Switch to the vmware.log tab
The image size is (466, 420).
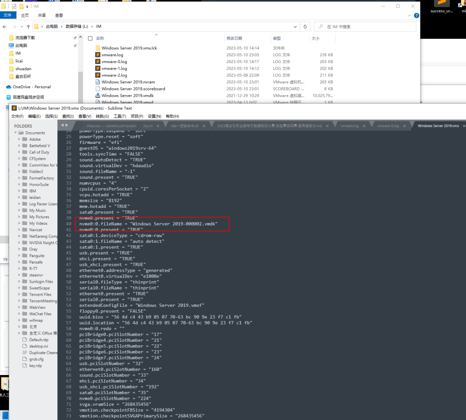(349, 126)
